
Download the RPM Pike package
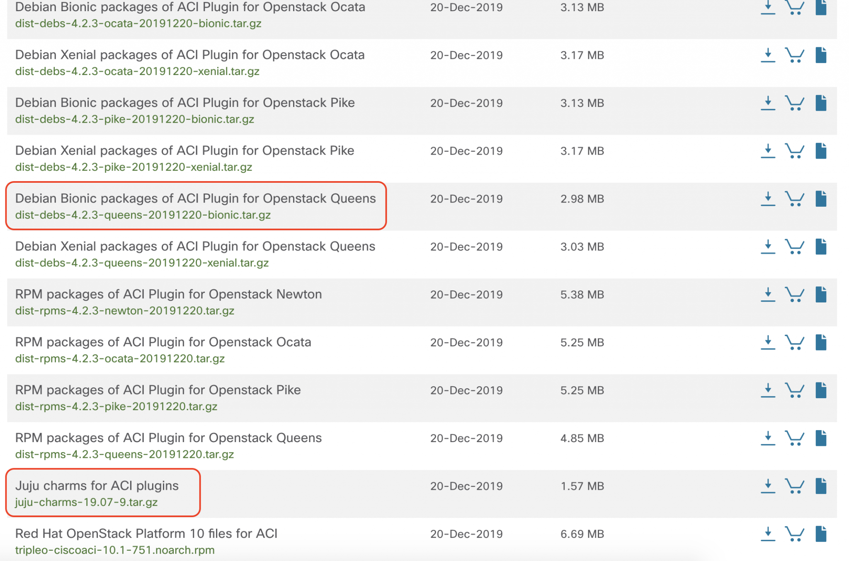[768, 390]
